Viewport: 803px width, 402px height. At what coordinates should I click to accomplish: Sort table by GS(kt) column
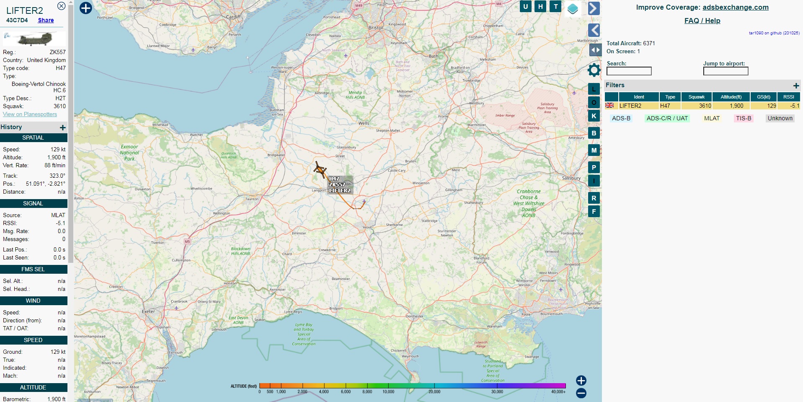(x=764, y=97)
